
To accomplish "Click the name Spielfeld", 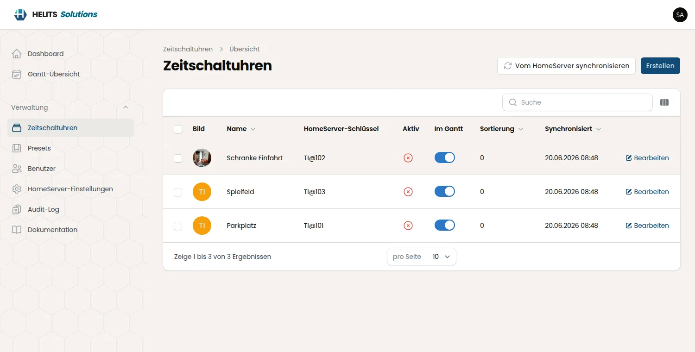I will (240, 192).
